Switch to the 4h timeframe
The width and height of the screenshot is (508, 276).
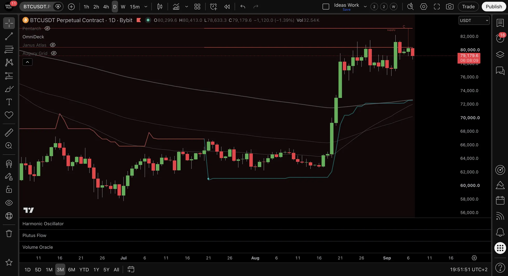point(106,7)
